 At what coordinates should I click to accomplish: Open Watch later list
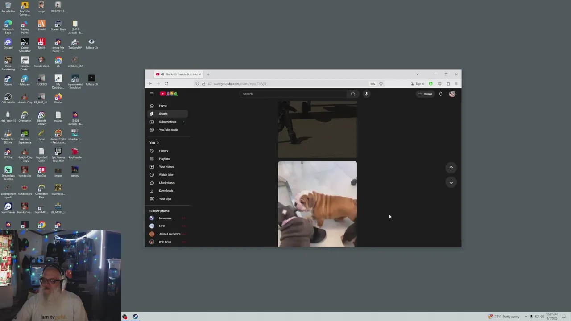167,175
